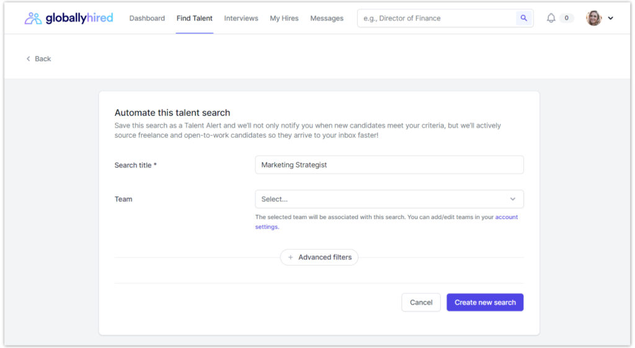This screenshot has height=348, width=635.
Task: Open the Team select dropdown
Action: pyautogui.click(x=389, y=199)
